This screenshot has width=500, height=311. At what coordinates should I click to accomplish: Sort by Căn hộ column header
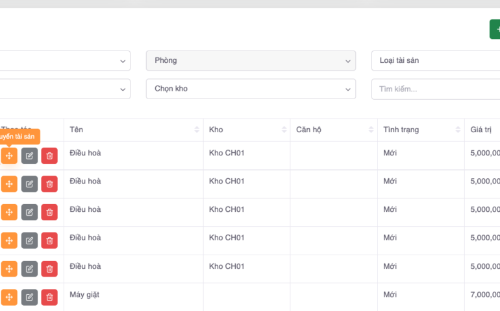[333, 130]
